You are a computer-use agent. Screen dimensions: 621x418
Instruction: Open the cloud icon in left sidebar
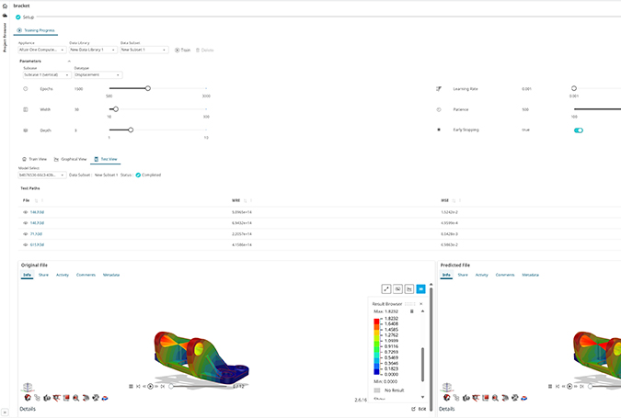click(5, 16)
